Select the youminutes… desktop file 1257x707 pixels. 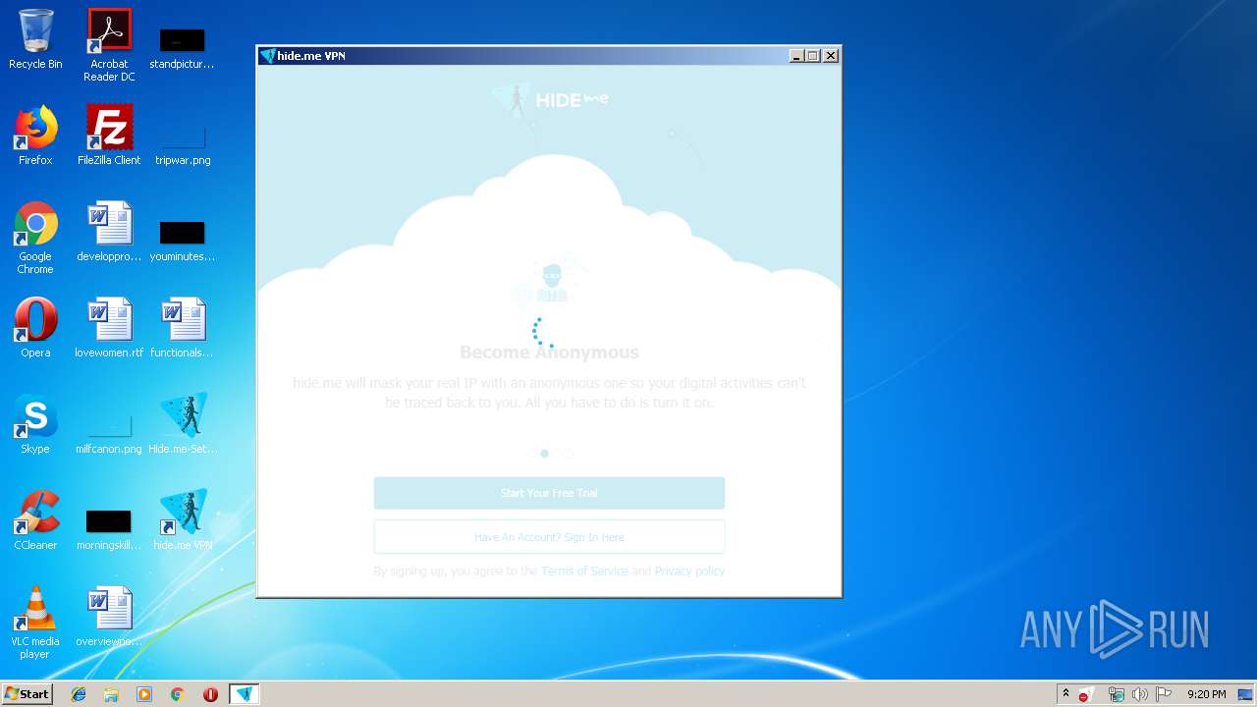pyautogui.click(x=182, y=240)
